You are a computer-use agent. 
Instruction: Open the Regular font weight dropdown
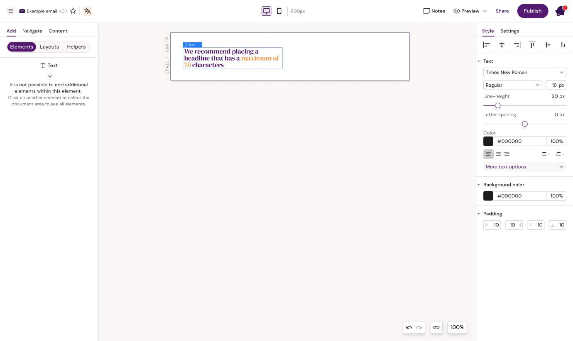512,85
